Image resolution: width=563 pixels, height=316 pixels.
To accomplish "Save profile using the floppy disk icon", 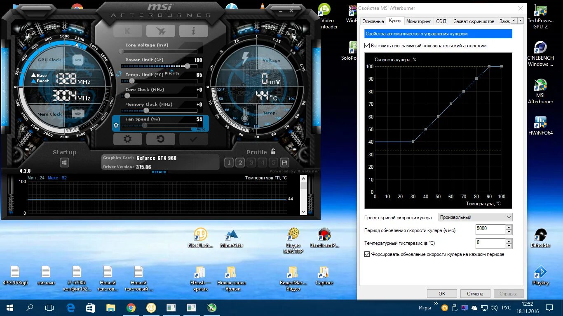I will click(284, 163).
